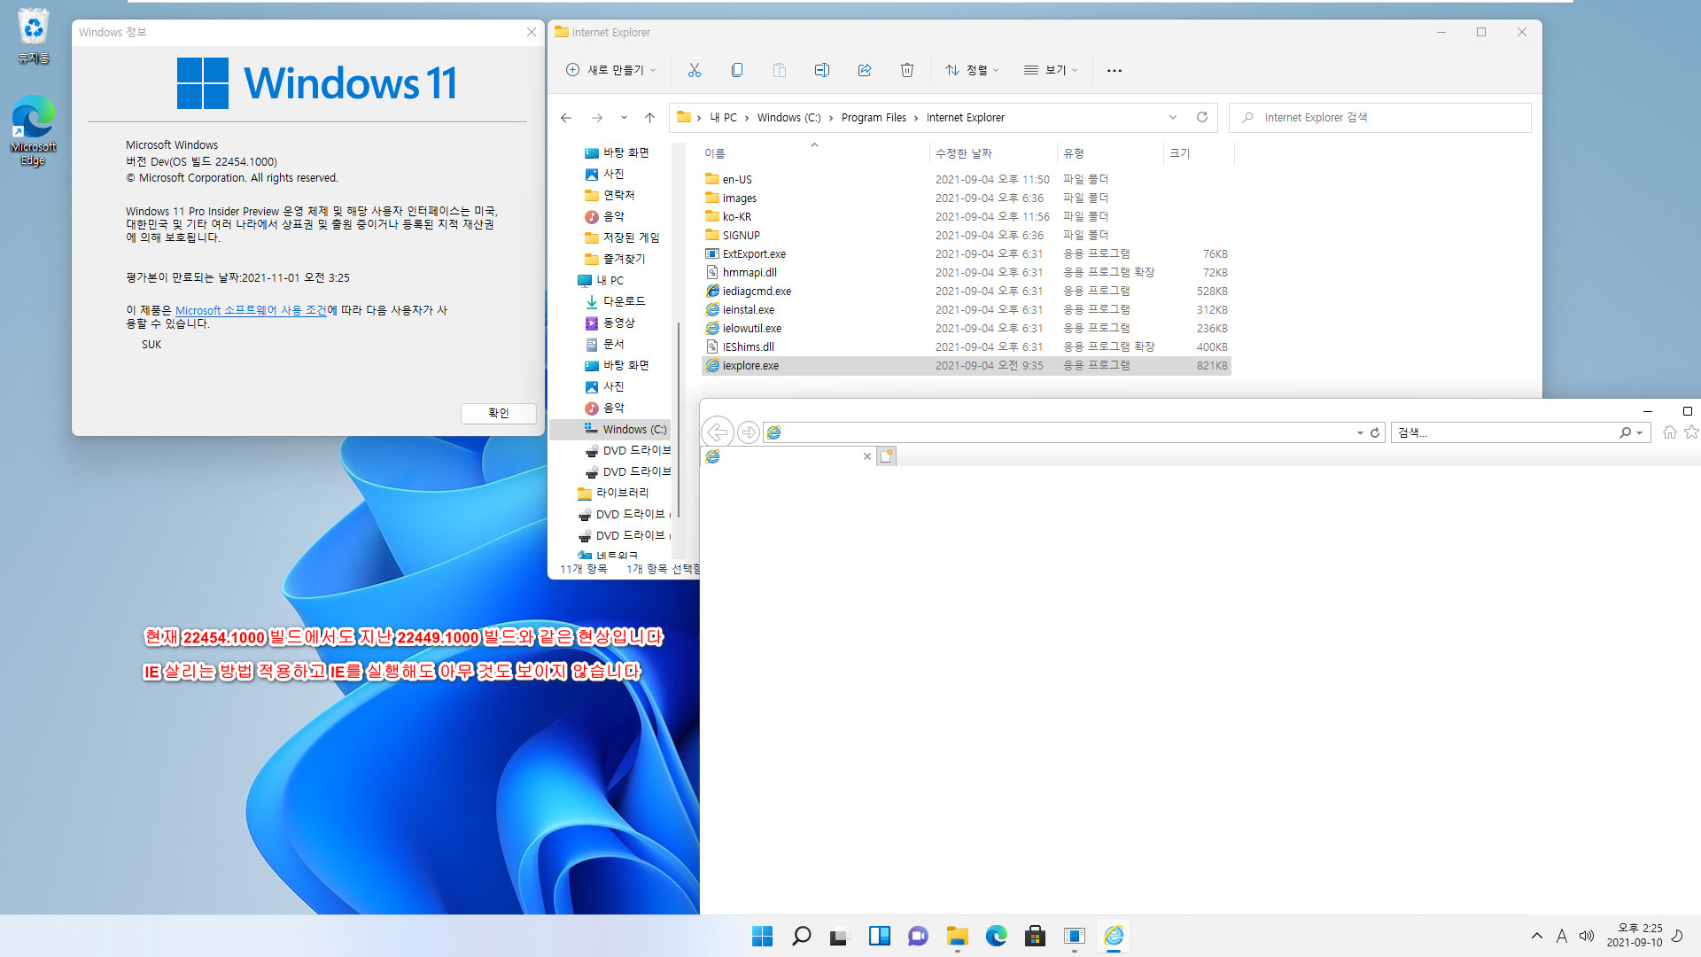The width and height of the screenshot is (1701, 957).
Task: Click the 확인 button in Windows 정보 dialog
Action: coord(499,413)
